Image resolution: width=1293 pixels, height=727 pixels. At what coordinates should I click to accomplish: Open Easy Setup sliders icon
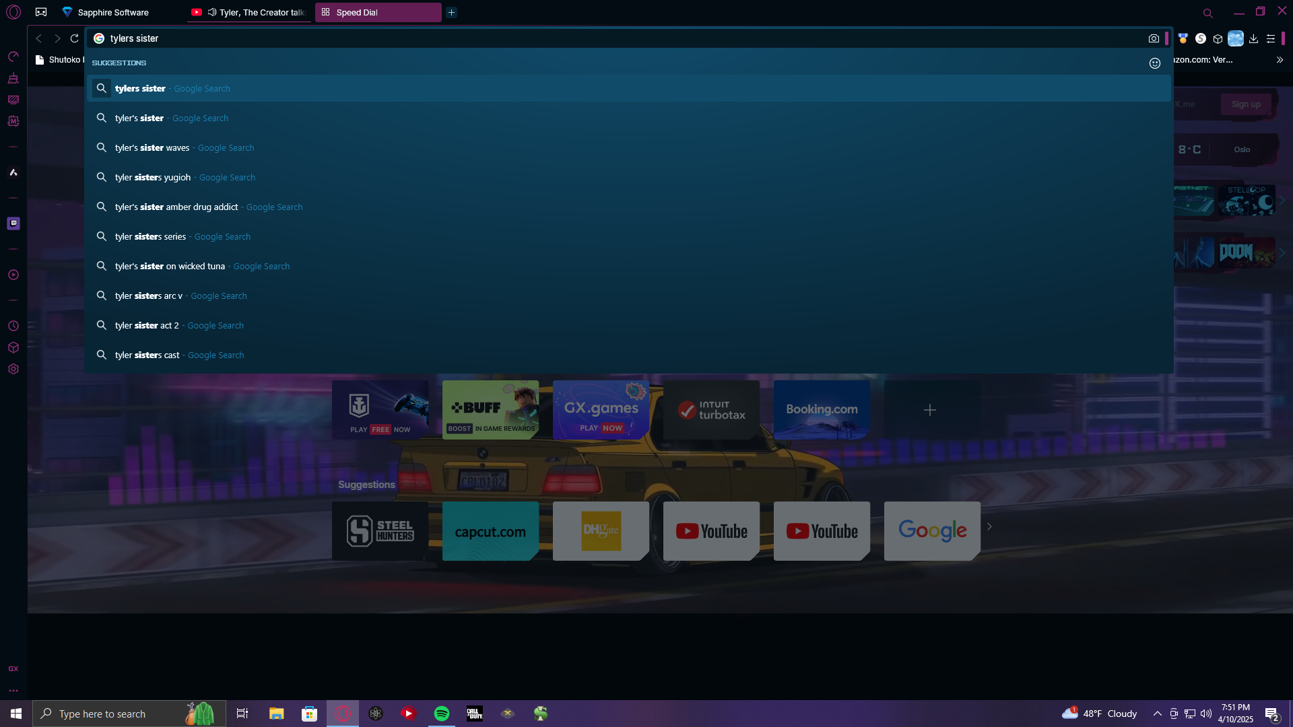click(x=1271, y=39)
